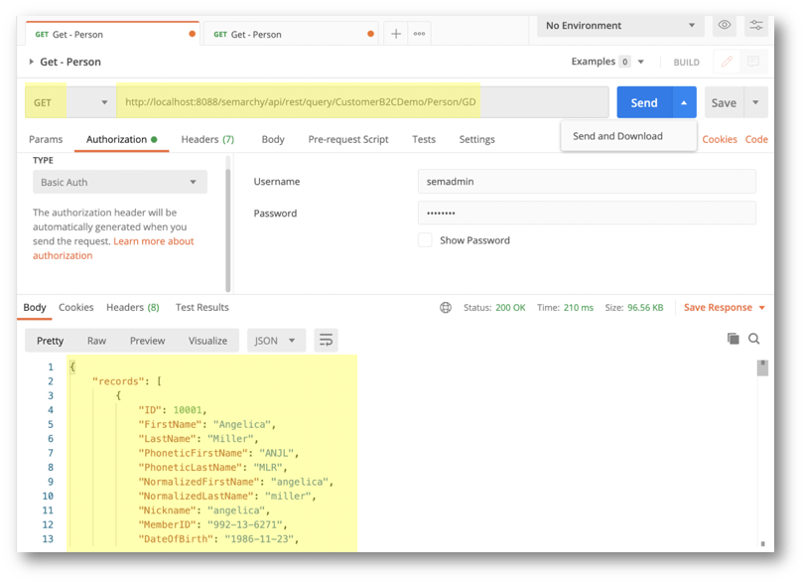Open the response Headers (8) tab
Screen dimensions: 805x583
(x=133, y=307)
